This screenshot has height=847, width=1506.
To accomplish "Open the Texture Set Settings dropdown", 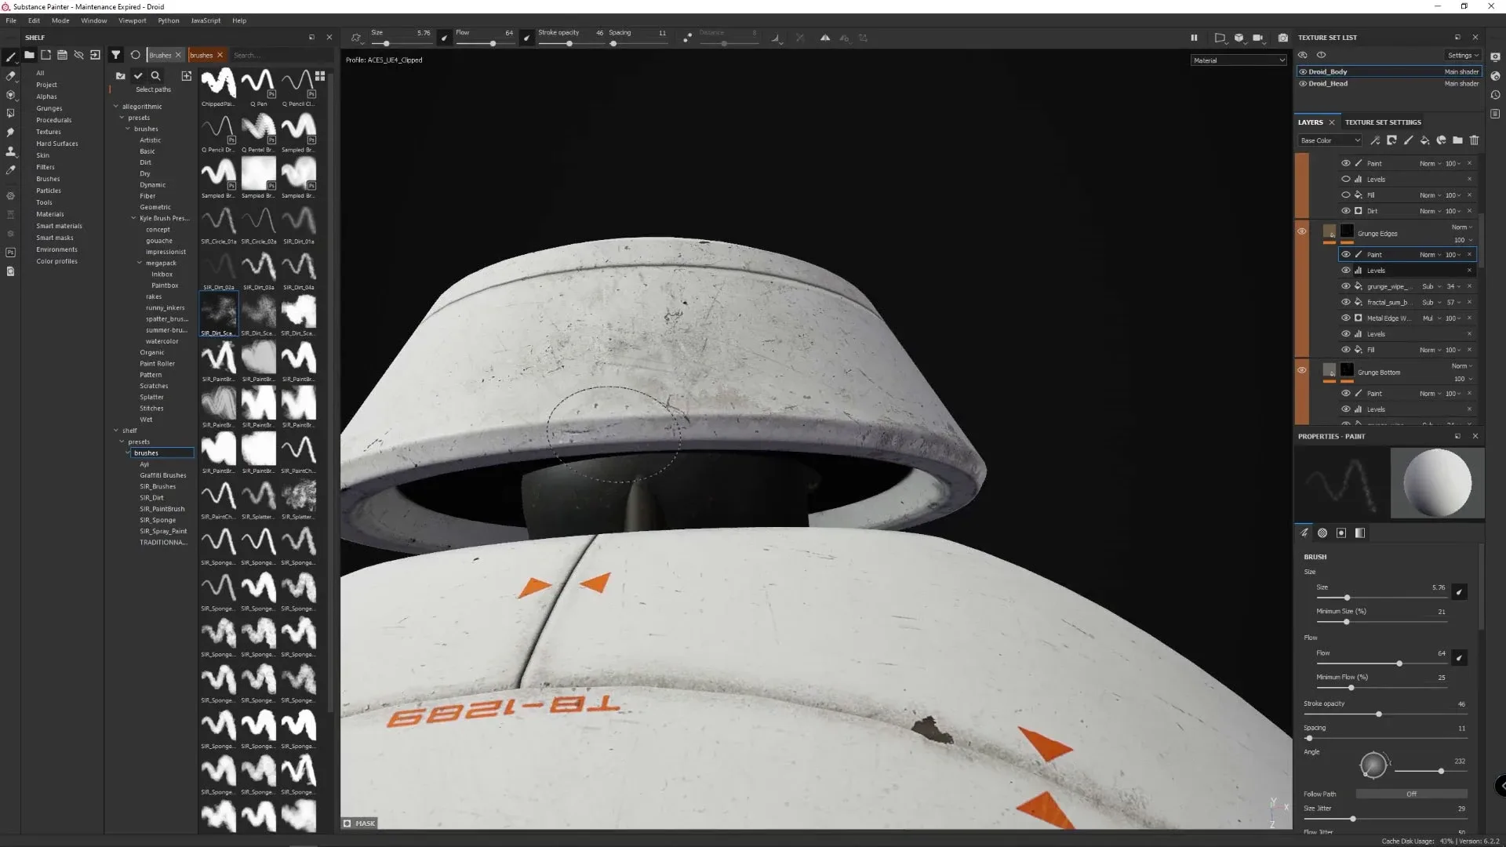I will [x=1463, y=55].
